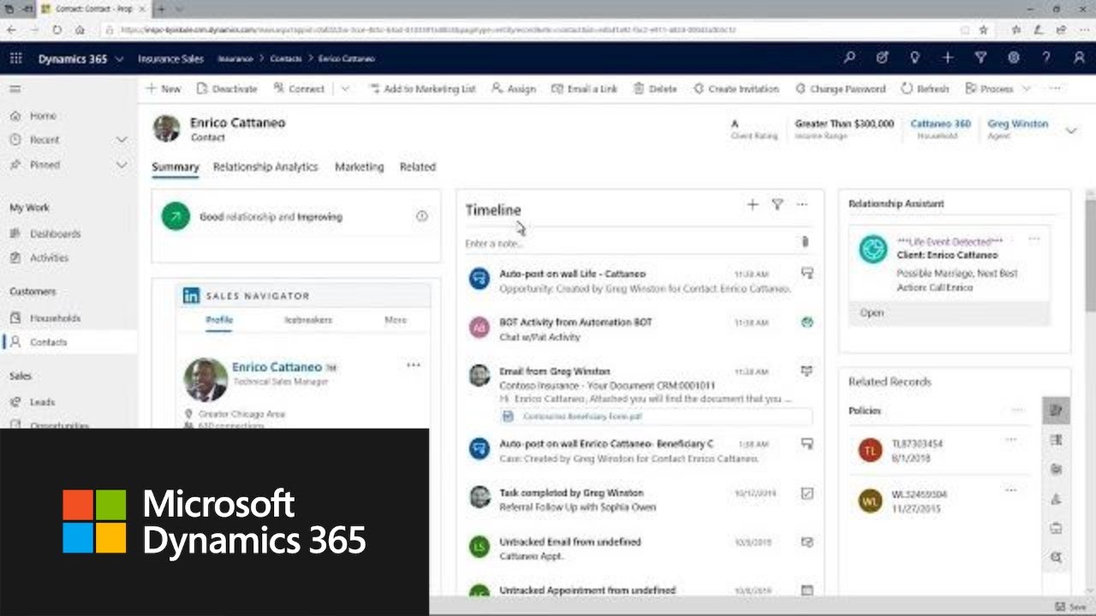This screenshot has height=616, width=1096.
Task: Expand the Recent section chevron
Action: coord(122,139)
